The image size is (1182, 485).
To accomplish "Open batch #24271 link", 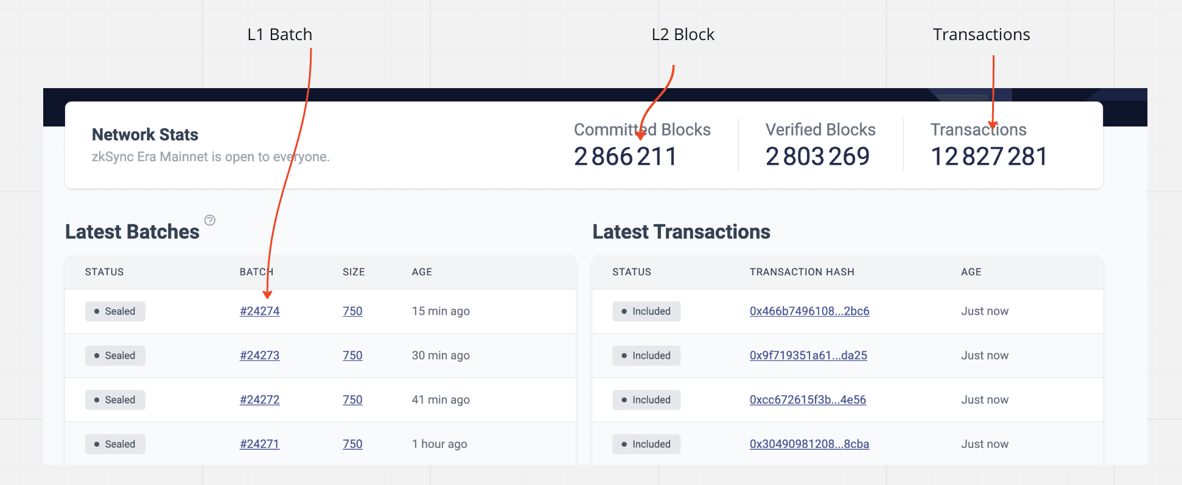I will coord(259,444).
